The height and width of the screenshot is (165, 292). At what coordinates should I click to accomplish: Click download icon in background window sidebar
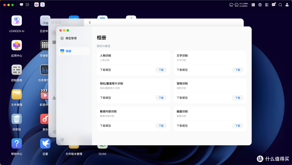click(x=54, y=98)
